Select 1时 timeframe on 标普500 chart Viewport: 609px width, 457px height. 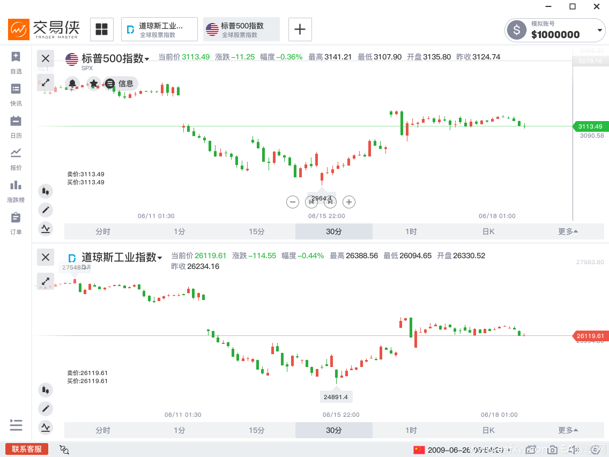tap(411, 231)
